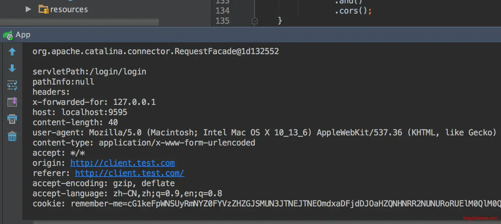Click line number 135 in the gutter
This screenshot has height=224, width=501.
click(x=222, y=21)
